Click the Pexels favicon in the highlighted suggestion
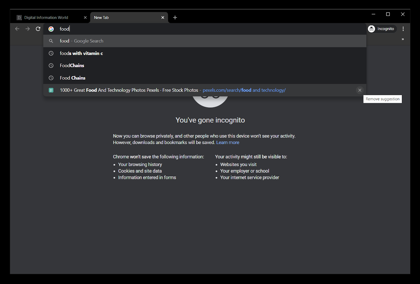420x284 pixels. pyautogui.click(x=51, y=90)
